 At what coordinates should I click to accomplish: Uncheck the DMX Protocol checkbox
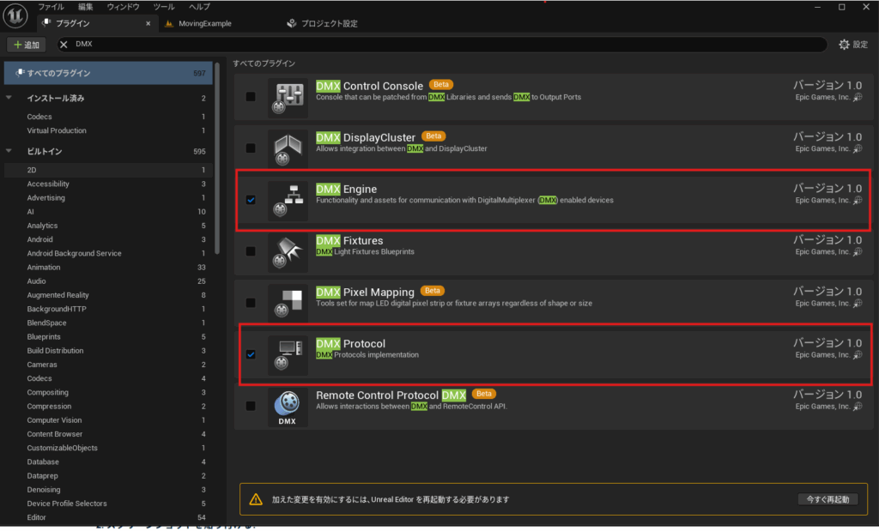click(x=251, y=354)
